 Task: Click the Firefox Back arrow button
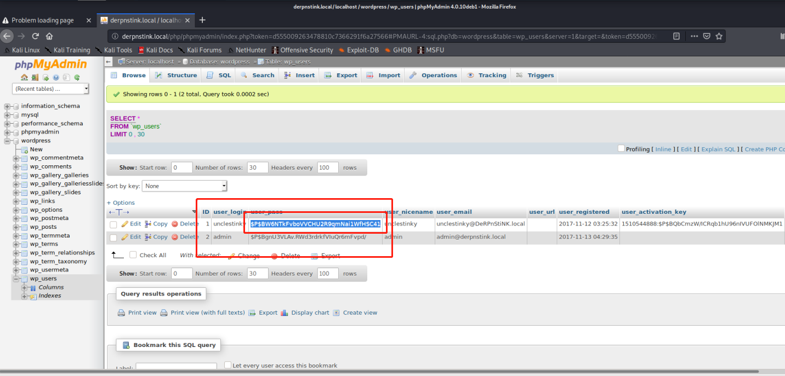pyautogui.click(x=7, y=36)
